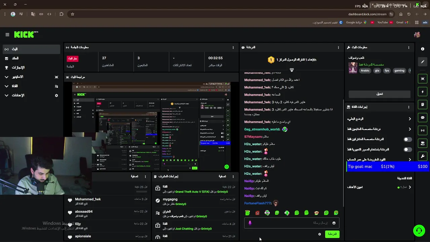Click the browser address bar dashboard.kick.com

pyautogui.click(x=367, y=14)
